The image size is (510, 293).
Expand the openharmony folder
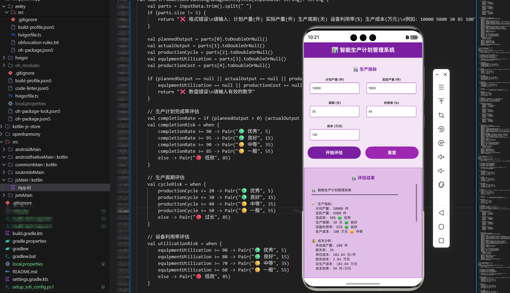click(x=1, y=134)
